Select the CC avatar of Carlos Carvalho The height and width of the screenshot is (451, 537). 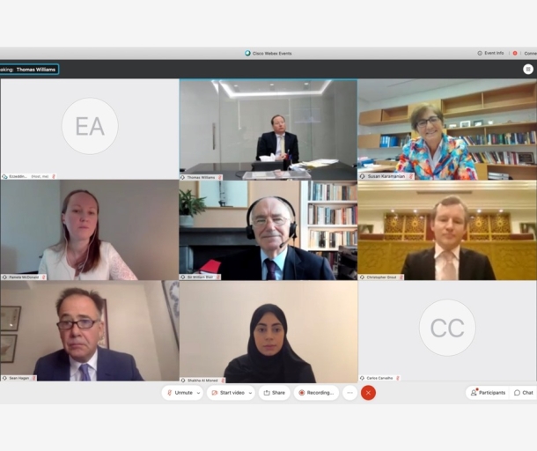[x=447, y=328]
